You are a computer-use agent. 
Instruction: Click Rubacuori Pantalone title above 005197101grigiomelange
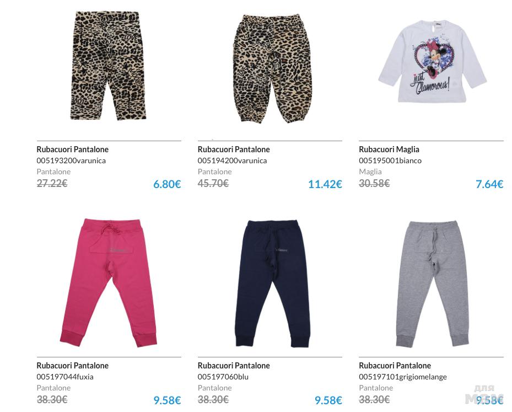395,365
